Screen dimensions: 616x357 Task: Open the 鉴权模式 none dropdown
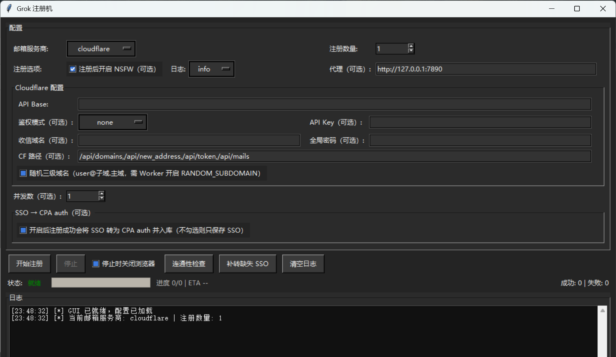113,122
